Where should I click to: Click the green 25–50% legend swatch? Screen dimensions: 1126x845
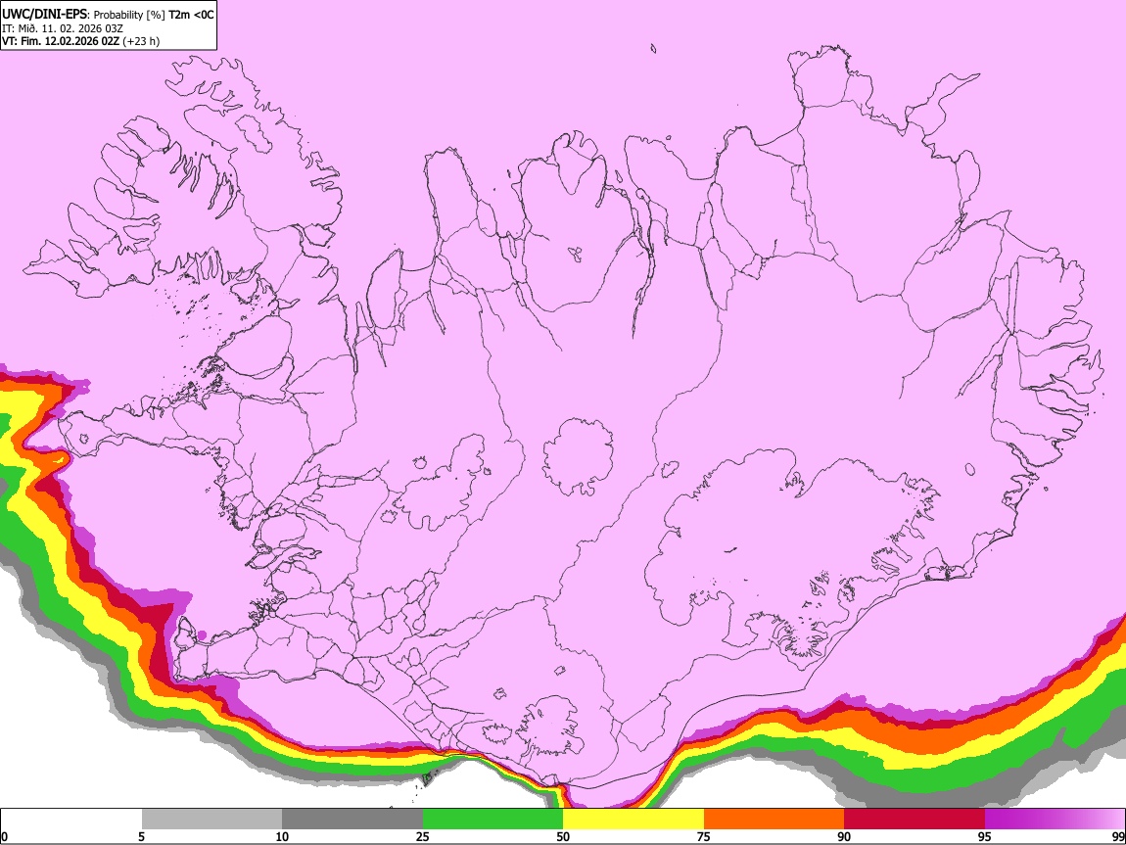pyautogui.click(x=493, y=820)
